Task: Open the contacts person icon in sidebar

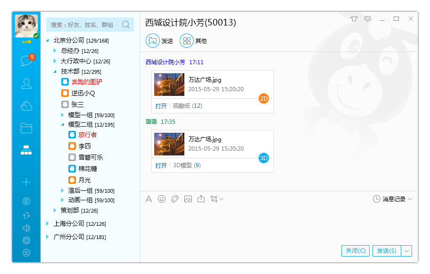Action: pos(26,84)
